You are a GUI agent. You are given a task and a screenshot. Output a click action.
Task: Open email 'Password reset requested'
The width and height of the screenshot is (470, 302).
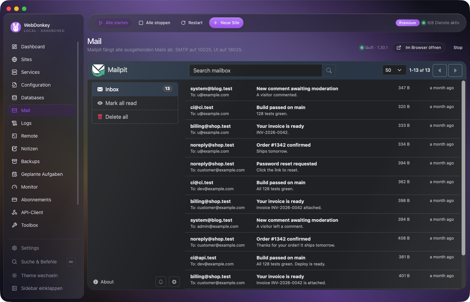323,167
